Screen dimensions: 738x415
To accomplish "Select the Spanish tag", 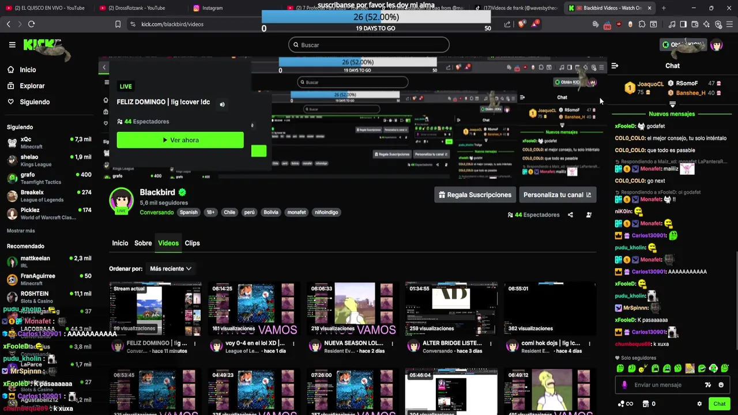I will [x=189, y=212].
